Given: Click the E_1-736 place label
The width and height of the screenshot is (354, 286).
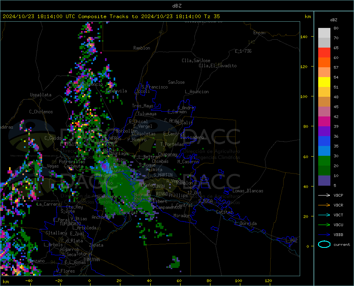Looking at the screenshot, I should click(x=243, y=51).
